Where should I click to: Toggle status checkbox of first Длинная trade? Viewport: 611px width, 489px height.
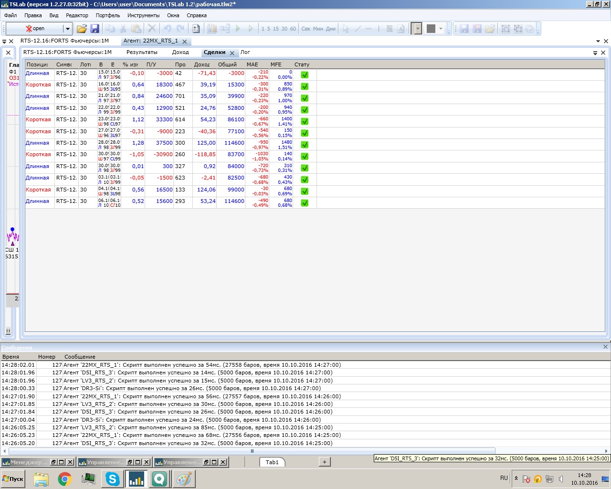click(x=305, y=75)
